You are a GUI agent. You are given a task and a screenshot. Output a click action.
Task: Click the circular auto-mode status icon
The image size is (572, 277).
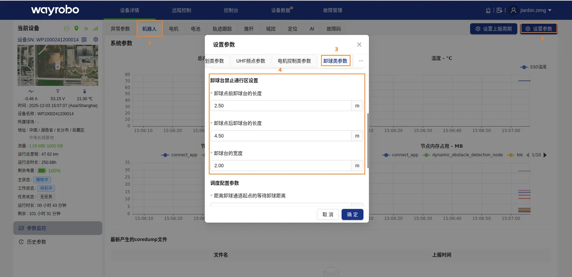click(67, 29)
